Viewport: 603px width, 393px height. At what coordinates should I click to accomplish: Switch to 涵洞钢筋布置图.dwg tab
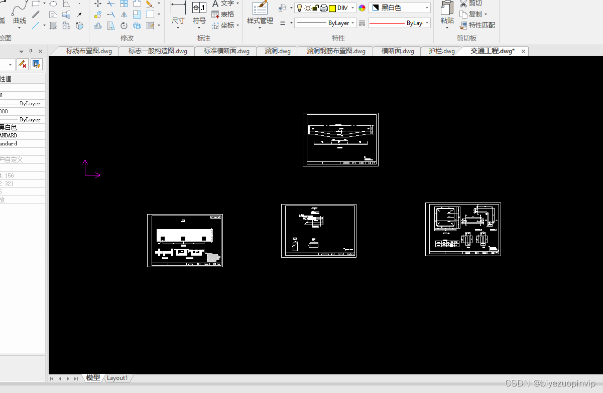[x=336, y=51]
